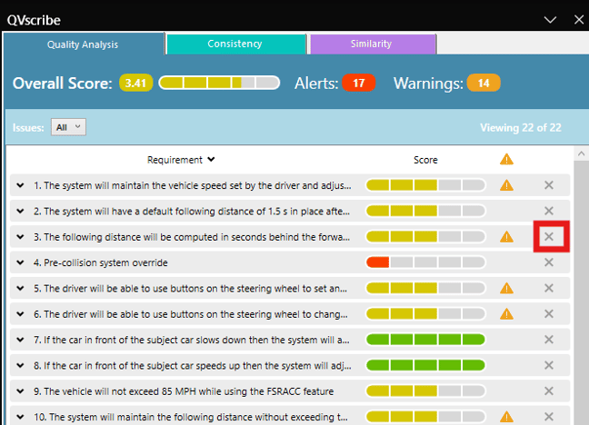This screenshot has height=425, width=589.
Task: Click the Overall Score progress bar
Action: tap(219, 83)
